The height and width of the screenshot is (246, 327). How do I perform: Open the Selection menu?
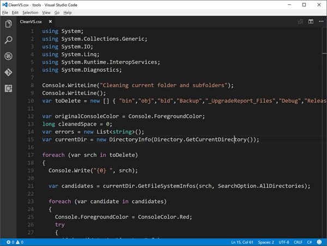pyautogui.click(x=30, y=13)
